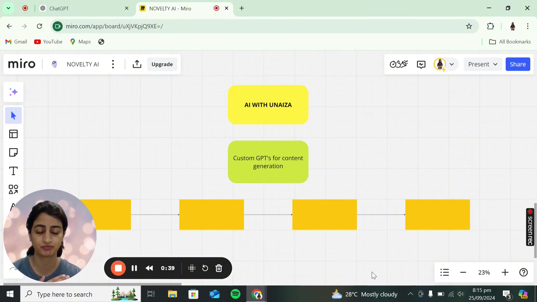
Task: Open the volume control in tray
Action: (461, 294)
